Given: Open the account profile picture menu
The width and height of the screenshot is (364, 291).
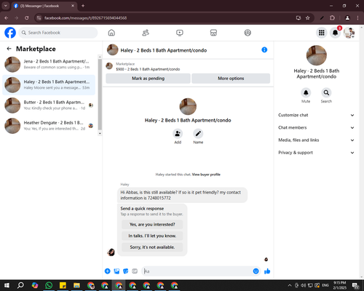Looking at the screenshot, I should 349,33.
